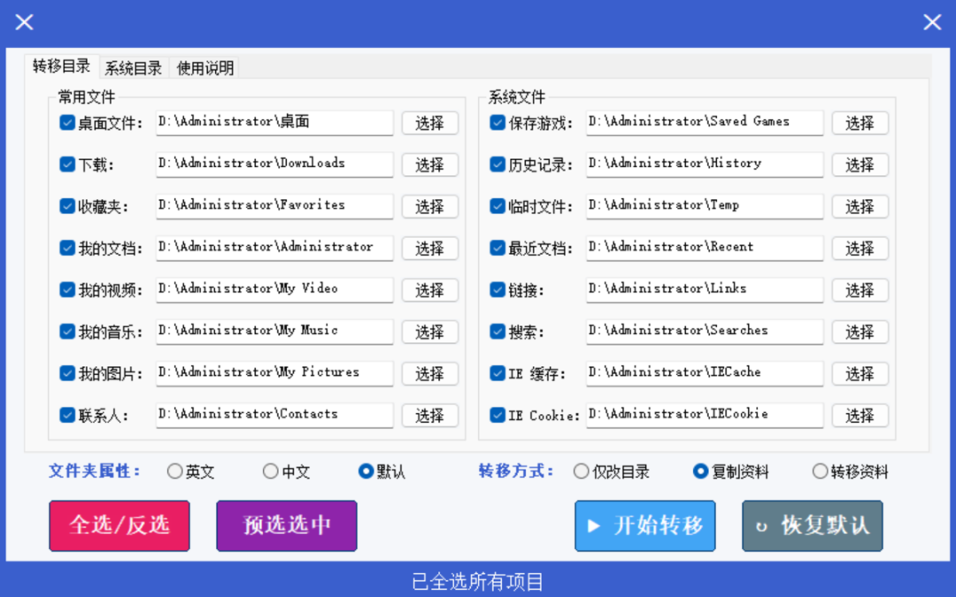This screenshot has width=956, height=597.
Task: Close the window with top-right X
Action: pyautogui.click(x=931, y=22)
